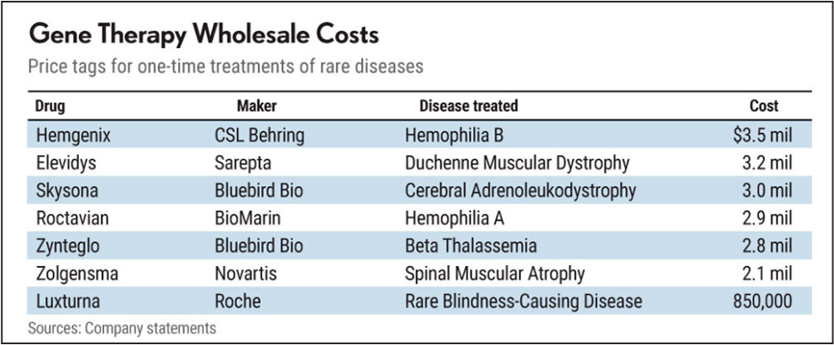
Task: Select the $3.5 mil cost value
Action: (x=763, y=136)
